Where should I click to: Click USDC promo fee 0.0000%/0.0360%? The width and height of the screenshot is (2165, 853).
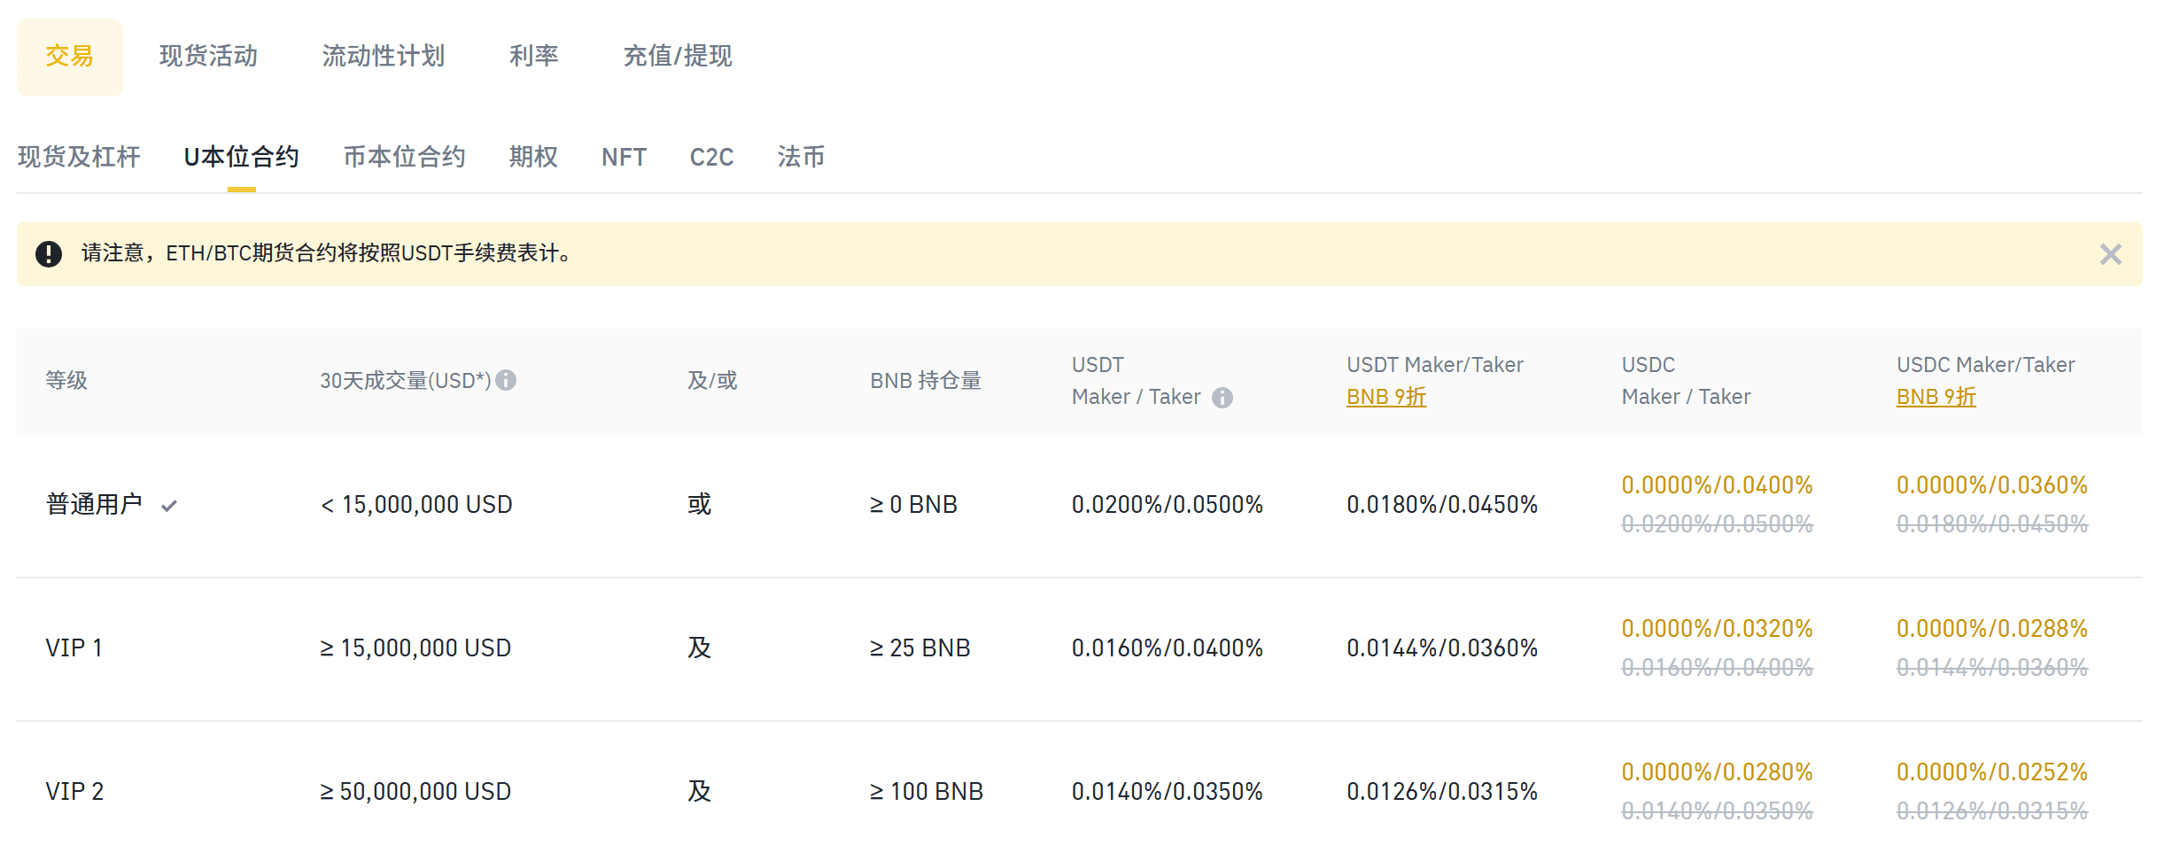(x=1992, y=485)
